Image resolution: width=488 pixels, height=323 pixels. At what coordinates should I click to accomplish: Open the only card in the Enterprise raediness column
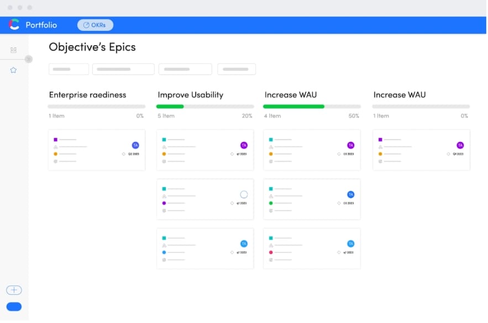(x=97, y=150)
